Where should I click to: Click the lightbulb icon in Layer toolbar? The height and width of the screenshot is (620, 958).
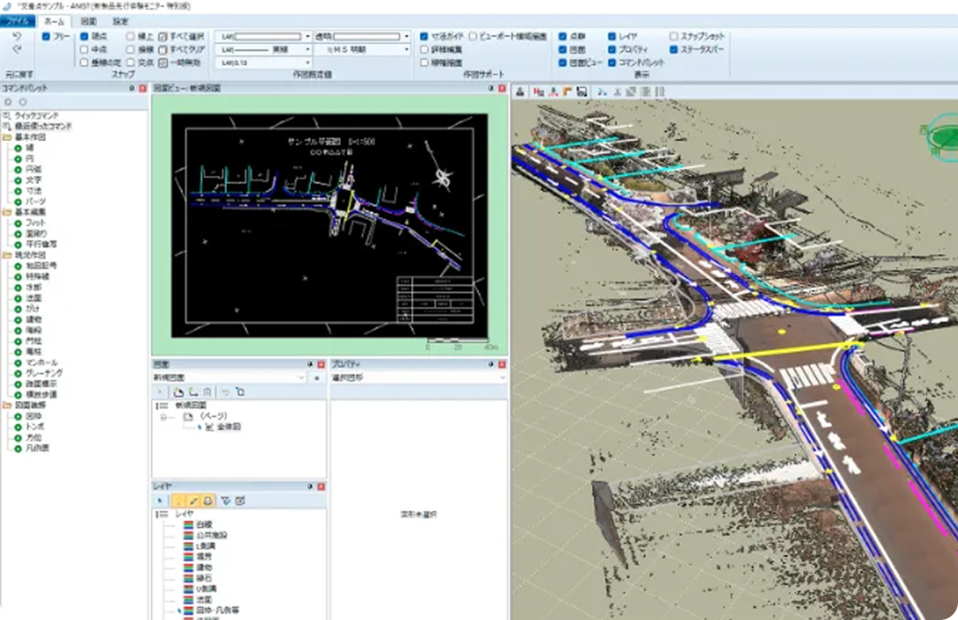click(178, 501)
